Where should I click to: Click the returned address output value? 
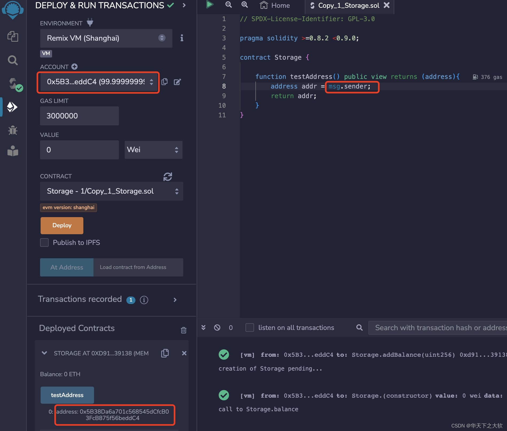[112, 415]
